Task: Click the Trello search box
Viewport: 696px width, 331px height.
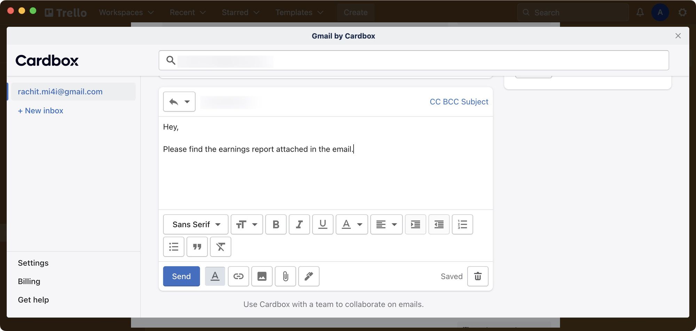Action: click(573, 13)
